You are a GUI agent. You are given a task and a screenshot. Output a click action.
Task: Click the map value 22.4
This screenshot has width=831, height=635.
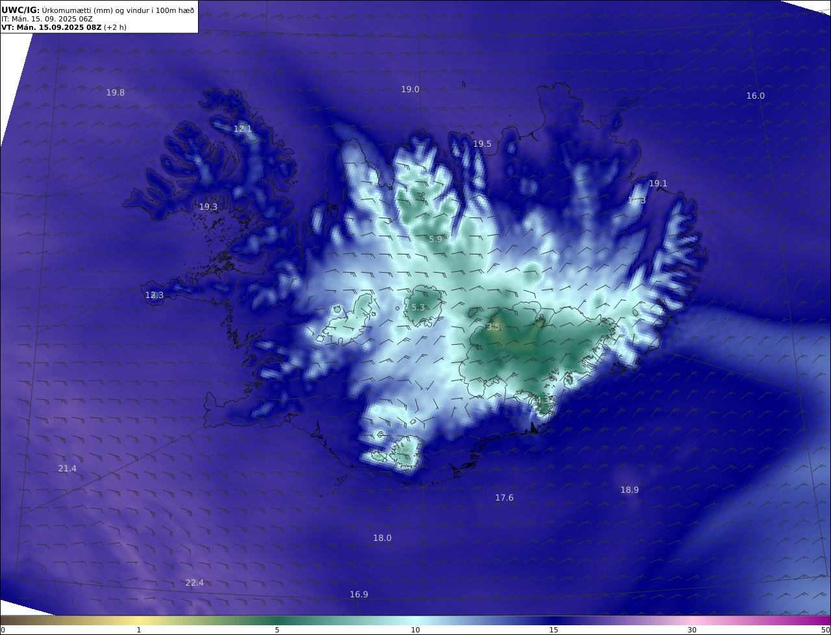194,583
